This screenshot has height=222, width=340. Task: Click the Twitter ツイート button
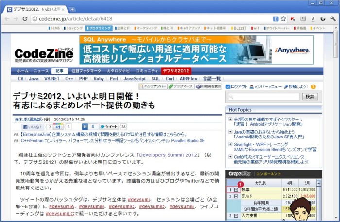(109, 127)
